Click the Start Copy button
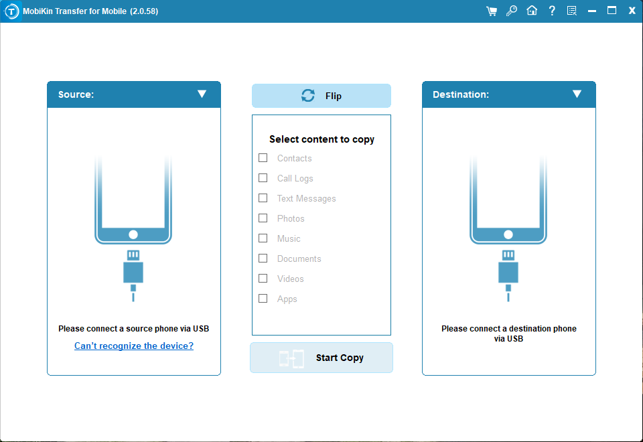The width and height of the screenshot is (643, 442). pos(321,358)
